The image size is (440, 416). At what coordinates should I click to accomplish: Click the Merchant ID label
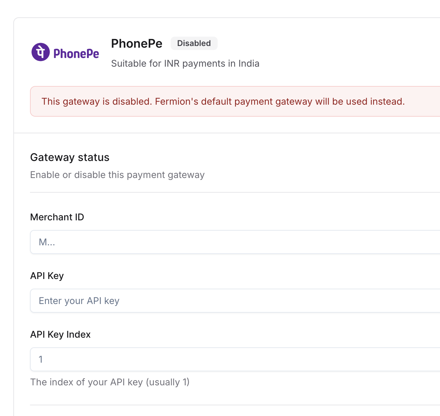pos(57,217)
